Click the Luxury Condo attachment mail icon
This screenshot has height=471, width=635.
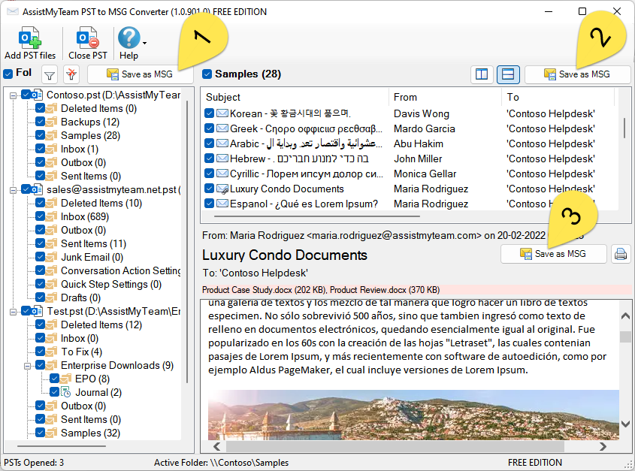[x=222, y=189]
